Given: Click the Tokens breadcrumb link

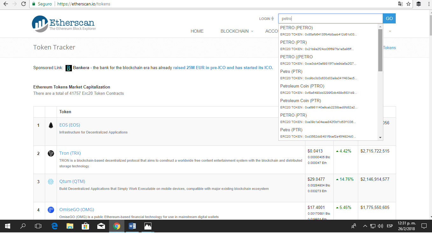Looking at the screenshot, I should point(389,48).
